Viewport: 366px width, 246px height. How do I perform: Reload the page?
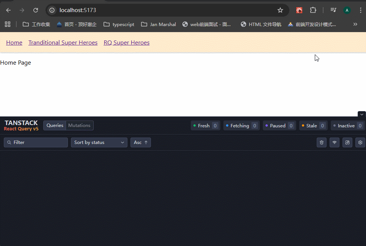[x=36, y=10]
